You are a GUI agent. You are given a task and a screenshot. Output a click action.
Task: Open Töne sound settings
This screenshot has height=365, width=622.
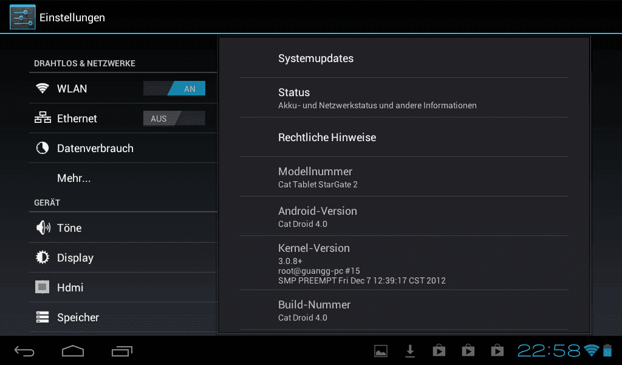[x=123, y=228]
